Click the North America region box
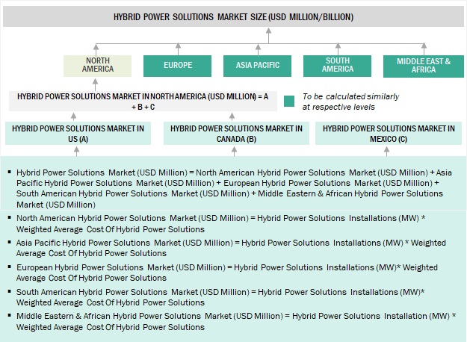Viewport: 467px width, 342px height. click(x=98, y=65)
